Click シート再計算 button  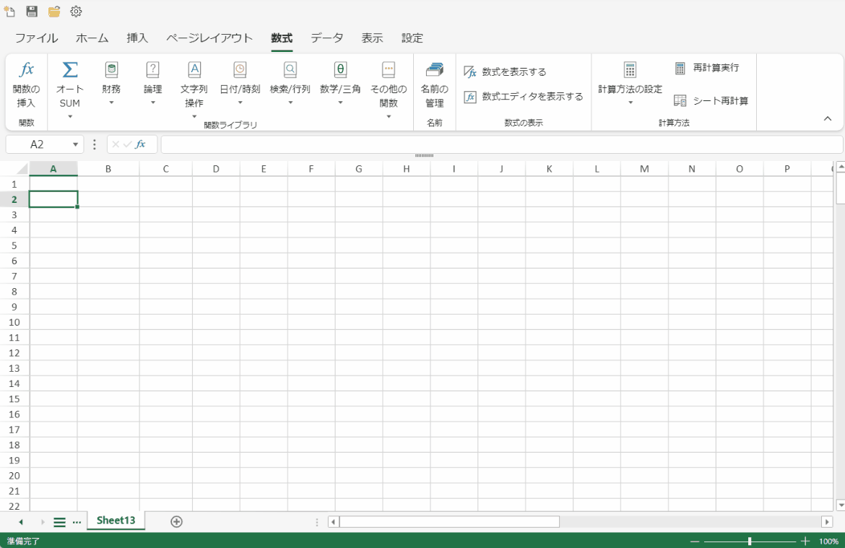tap(711, 101)
